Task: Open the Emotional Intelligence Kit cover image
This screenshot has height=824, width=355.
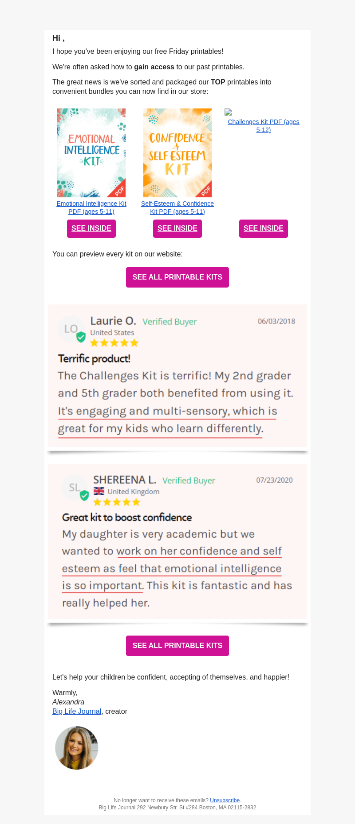Action: pyautogui.click(x=91, y=153)
